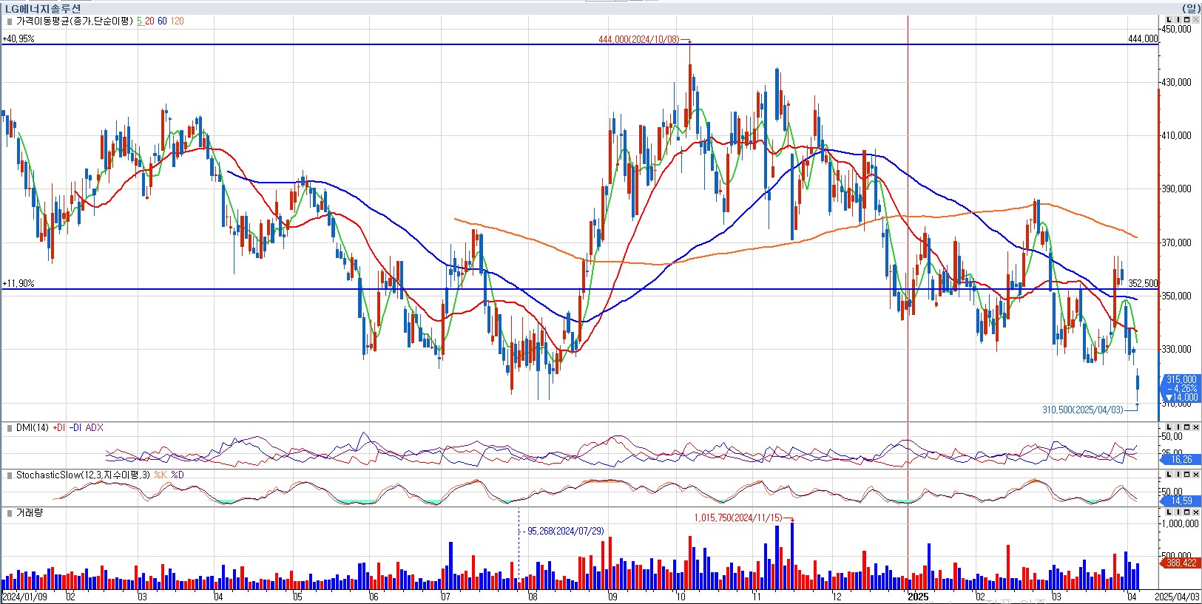Click the I icon in DMI panel
Viewport: 1202px width, 604px height.
[1178, 427]
